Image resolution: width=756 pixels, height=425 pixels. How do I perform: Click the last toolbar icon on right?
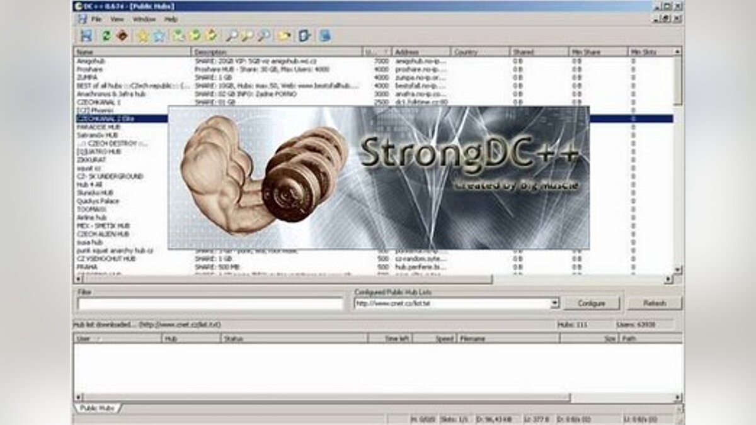325,36
